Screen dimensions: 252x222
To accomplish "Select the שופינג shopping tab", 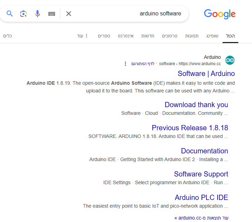I will [x=212, y=36].
